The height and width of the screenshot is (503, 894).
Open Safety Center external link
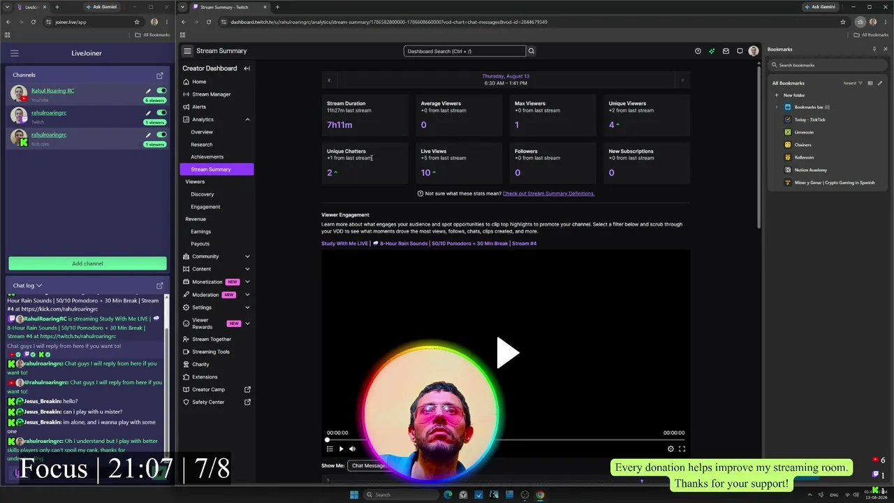point(247,402)
